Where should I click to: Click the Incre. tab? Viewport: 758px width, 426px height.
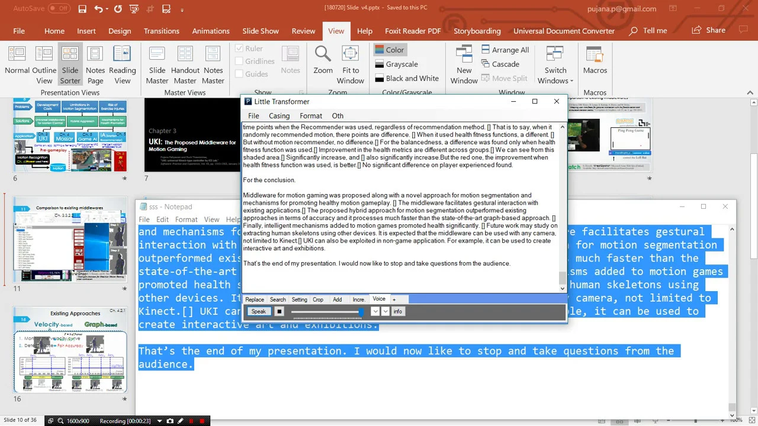[359, 299]
